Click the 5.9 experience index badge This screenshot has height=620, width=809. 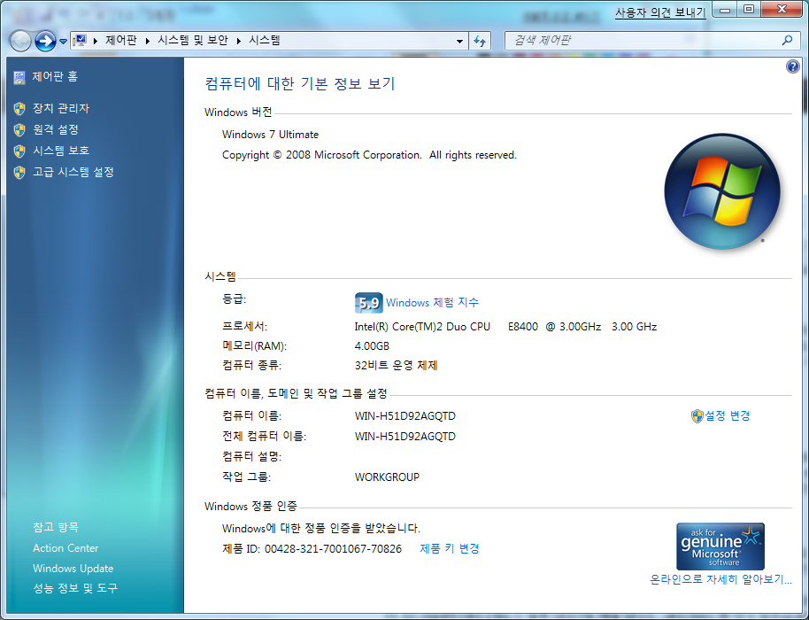click(368, 303)
